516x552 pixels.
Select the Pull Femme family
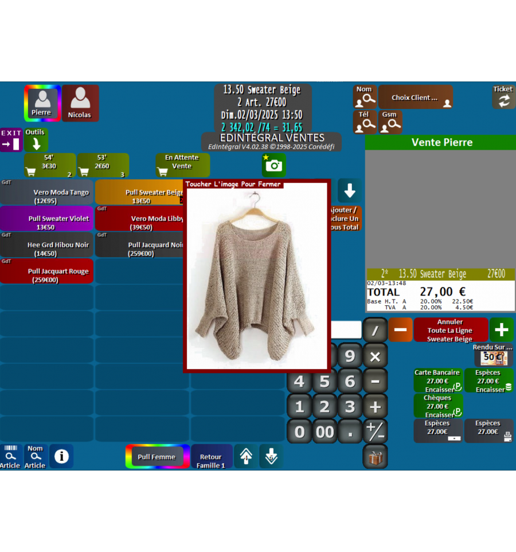tap(157, 457)
